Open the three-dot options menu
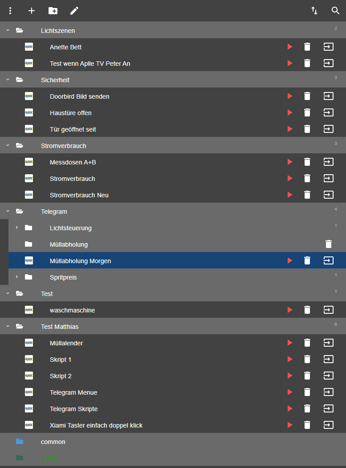Viewport: 346px width, 468px height. 11,11
